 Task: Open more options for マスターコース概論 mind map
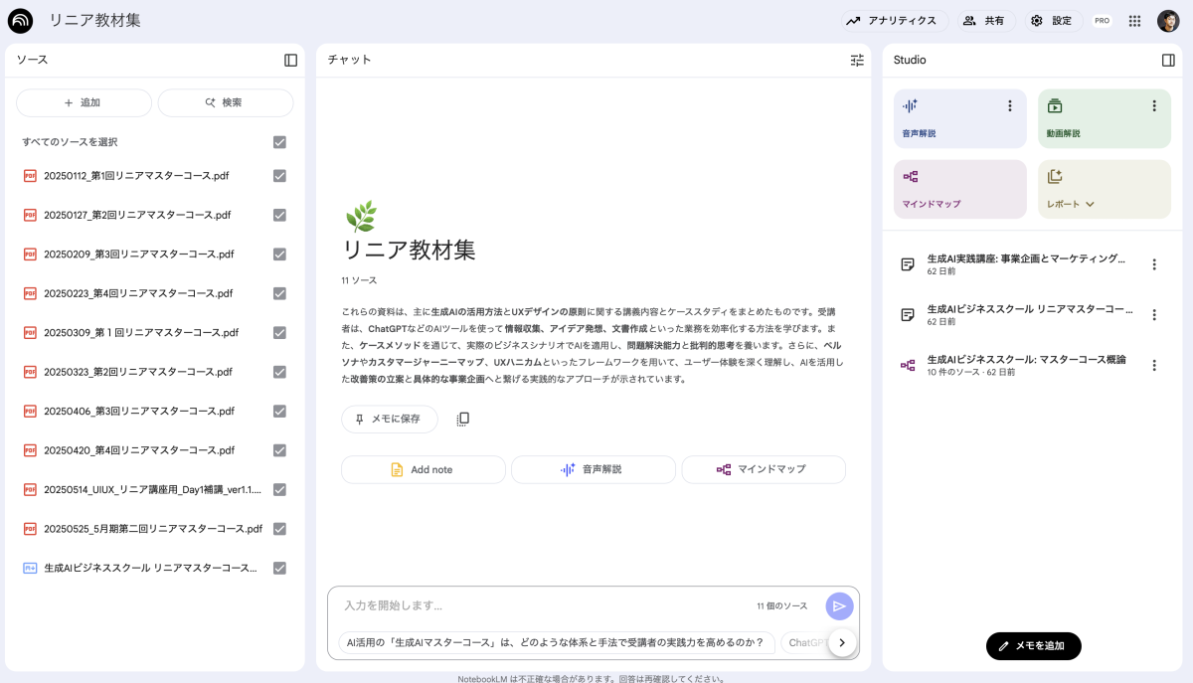point(1154,365)
